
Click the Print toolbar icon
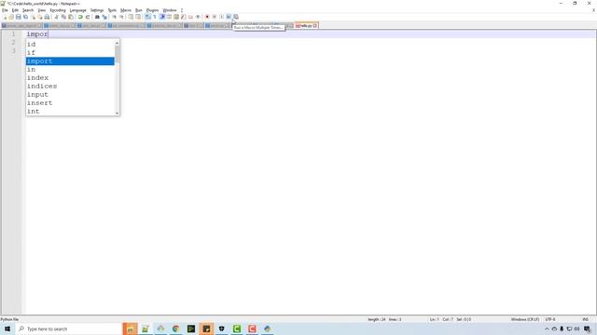[47, 17]
